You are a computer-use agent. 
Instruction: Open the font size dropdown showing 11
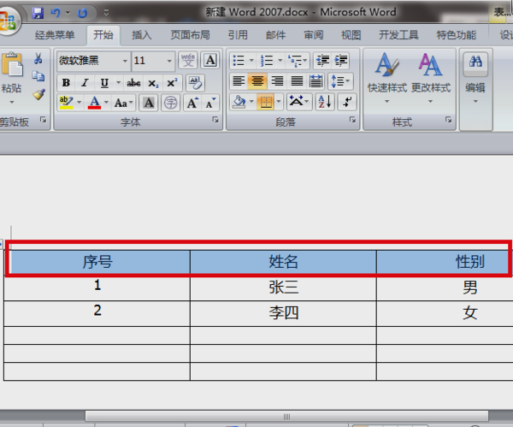pyautogui.click(x=153, y=61)
